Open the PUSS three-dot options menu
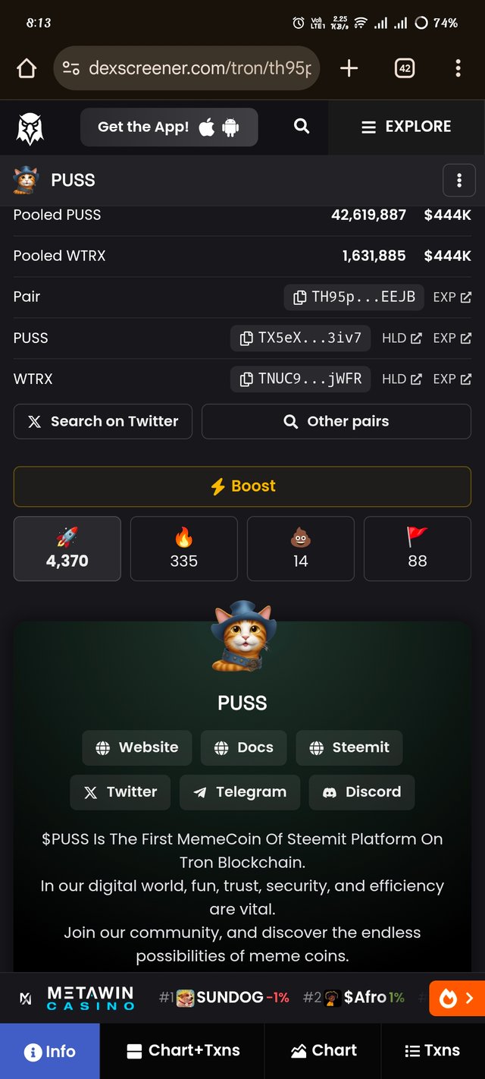The image size is (485, 1079). tap(458, 181)
